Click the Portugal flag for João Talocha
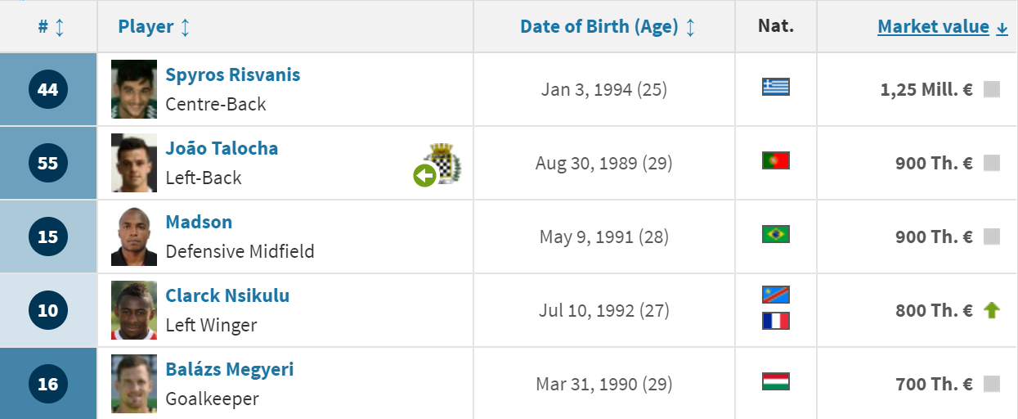The width and height of the screenshot is (1018, 419). (775, 160)
